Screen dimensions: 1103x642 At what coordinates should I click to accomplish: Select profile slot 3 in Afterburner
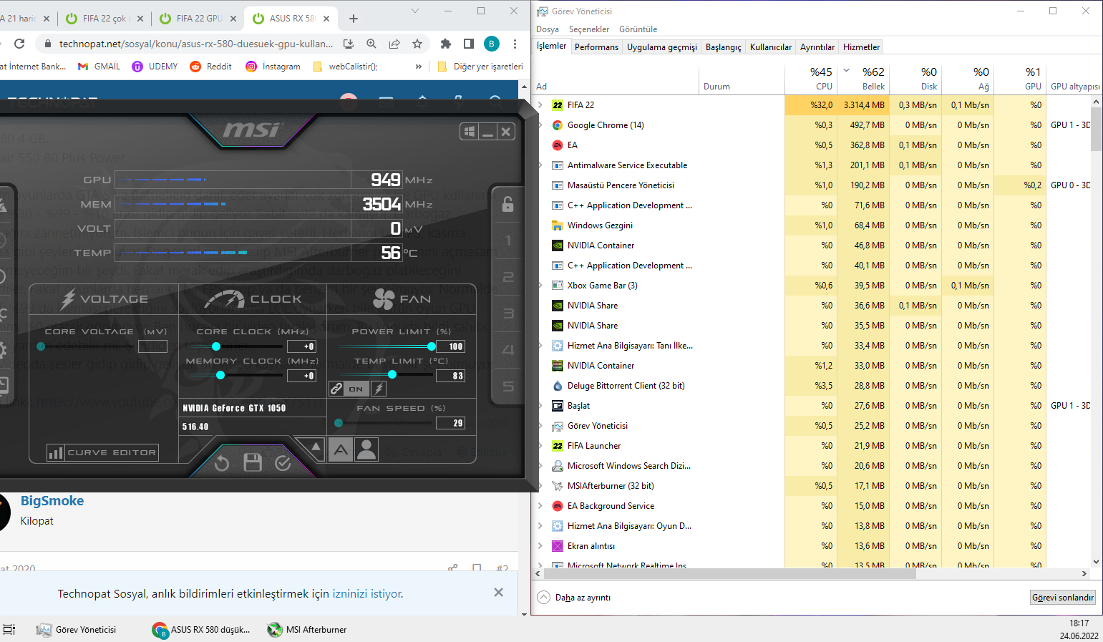click(508, 313)
